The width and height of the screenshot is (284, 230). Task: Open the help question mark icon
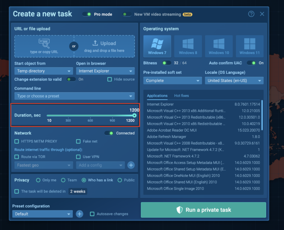[251, 14]
